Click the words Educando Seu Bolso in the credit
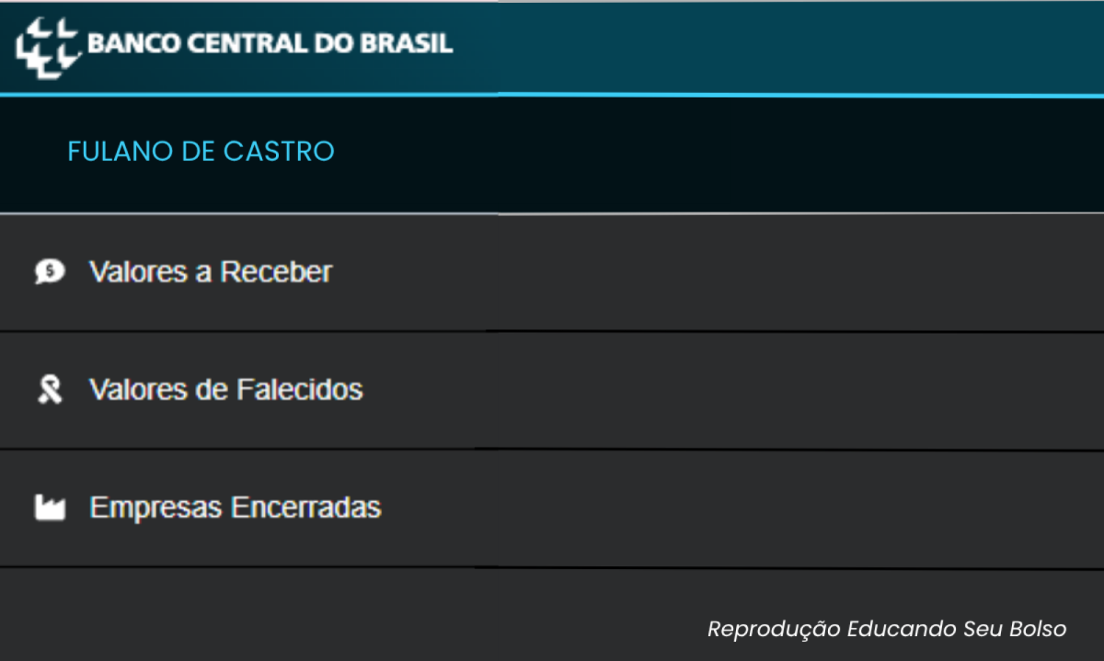The height and width of the screenshot is (661, 1104). click(957, 629)
